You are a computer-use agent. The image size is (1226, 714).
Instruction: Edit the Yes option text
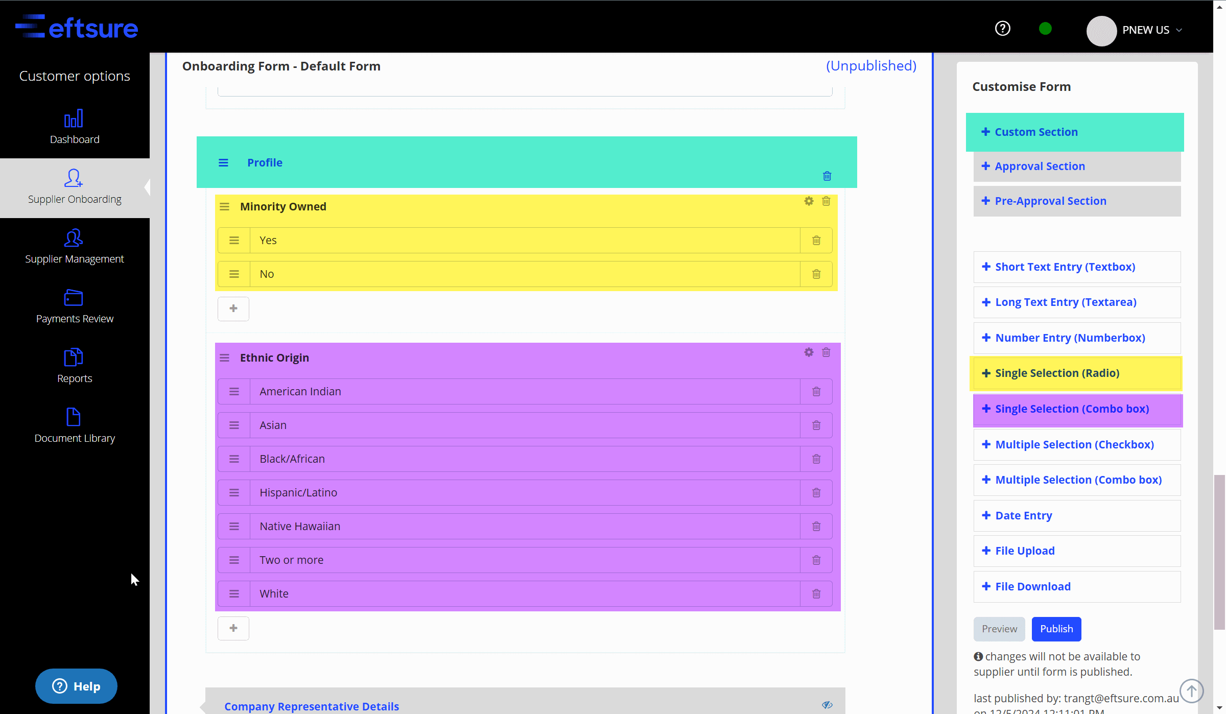pos(525,240)
